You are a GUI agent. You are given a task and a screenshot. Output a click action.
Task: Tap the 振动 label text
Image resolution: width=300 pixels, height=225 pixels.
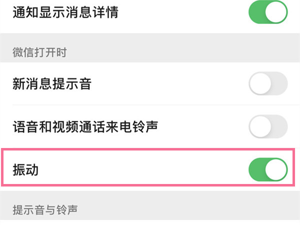[x=25, y=170]
